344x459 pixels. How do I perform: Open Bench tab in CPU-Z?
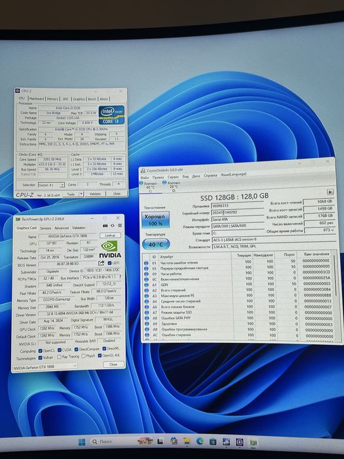[92, 99]
